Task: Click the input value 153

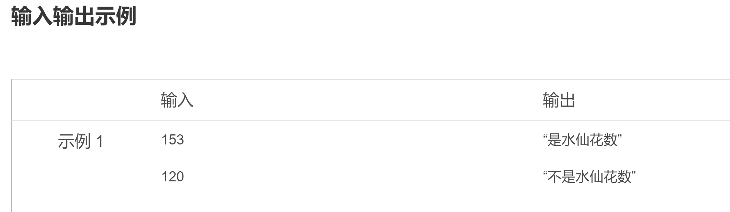Action: tap(172, 140)
